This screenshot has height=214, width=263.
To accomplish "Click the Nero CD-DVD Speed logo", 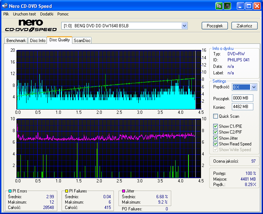I will tap(31, 25).
